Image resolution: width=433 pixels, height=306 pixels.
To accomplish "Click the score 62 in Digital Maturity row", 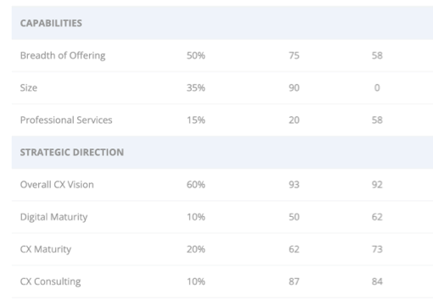I will [377, 217].
